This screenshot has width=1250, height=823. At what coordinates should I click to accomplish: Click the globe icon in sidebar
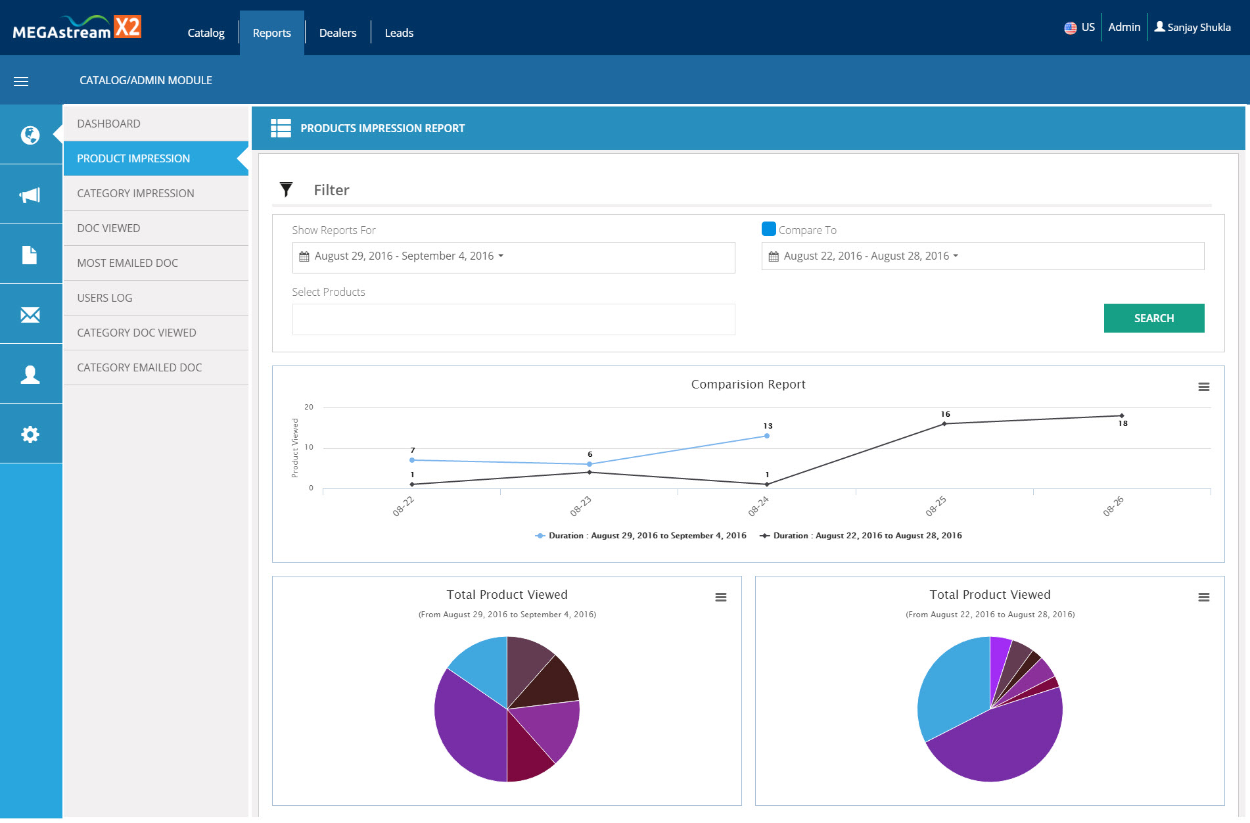pyautogui.click(x=30, y=135)
